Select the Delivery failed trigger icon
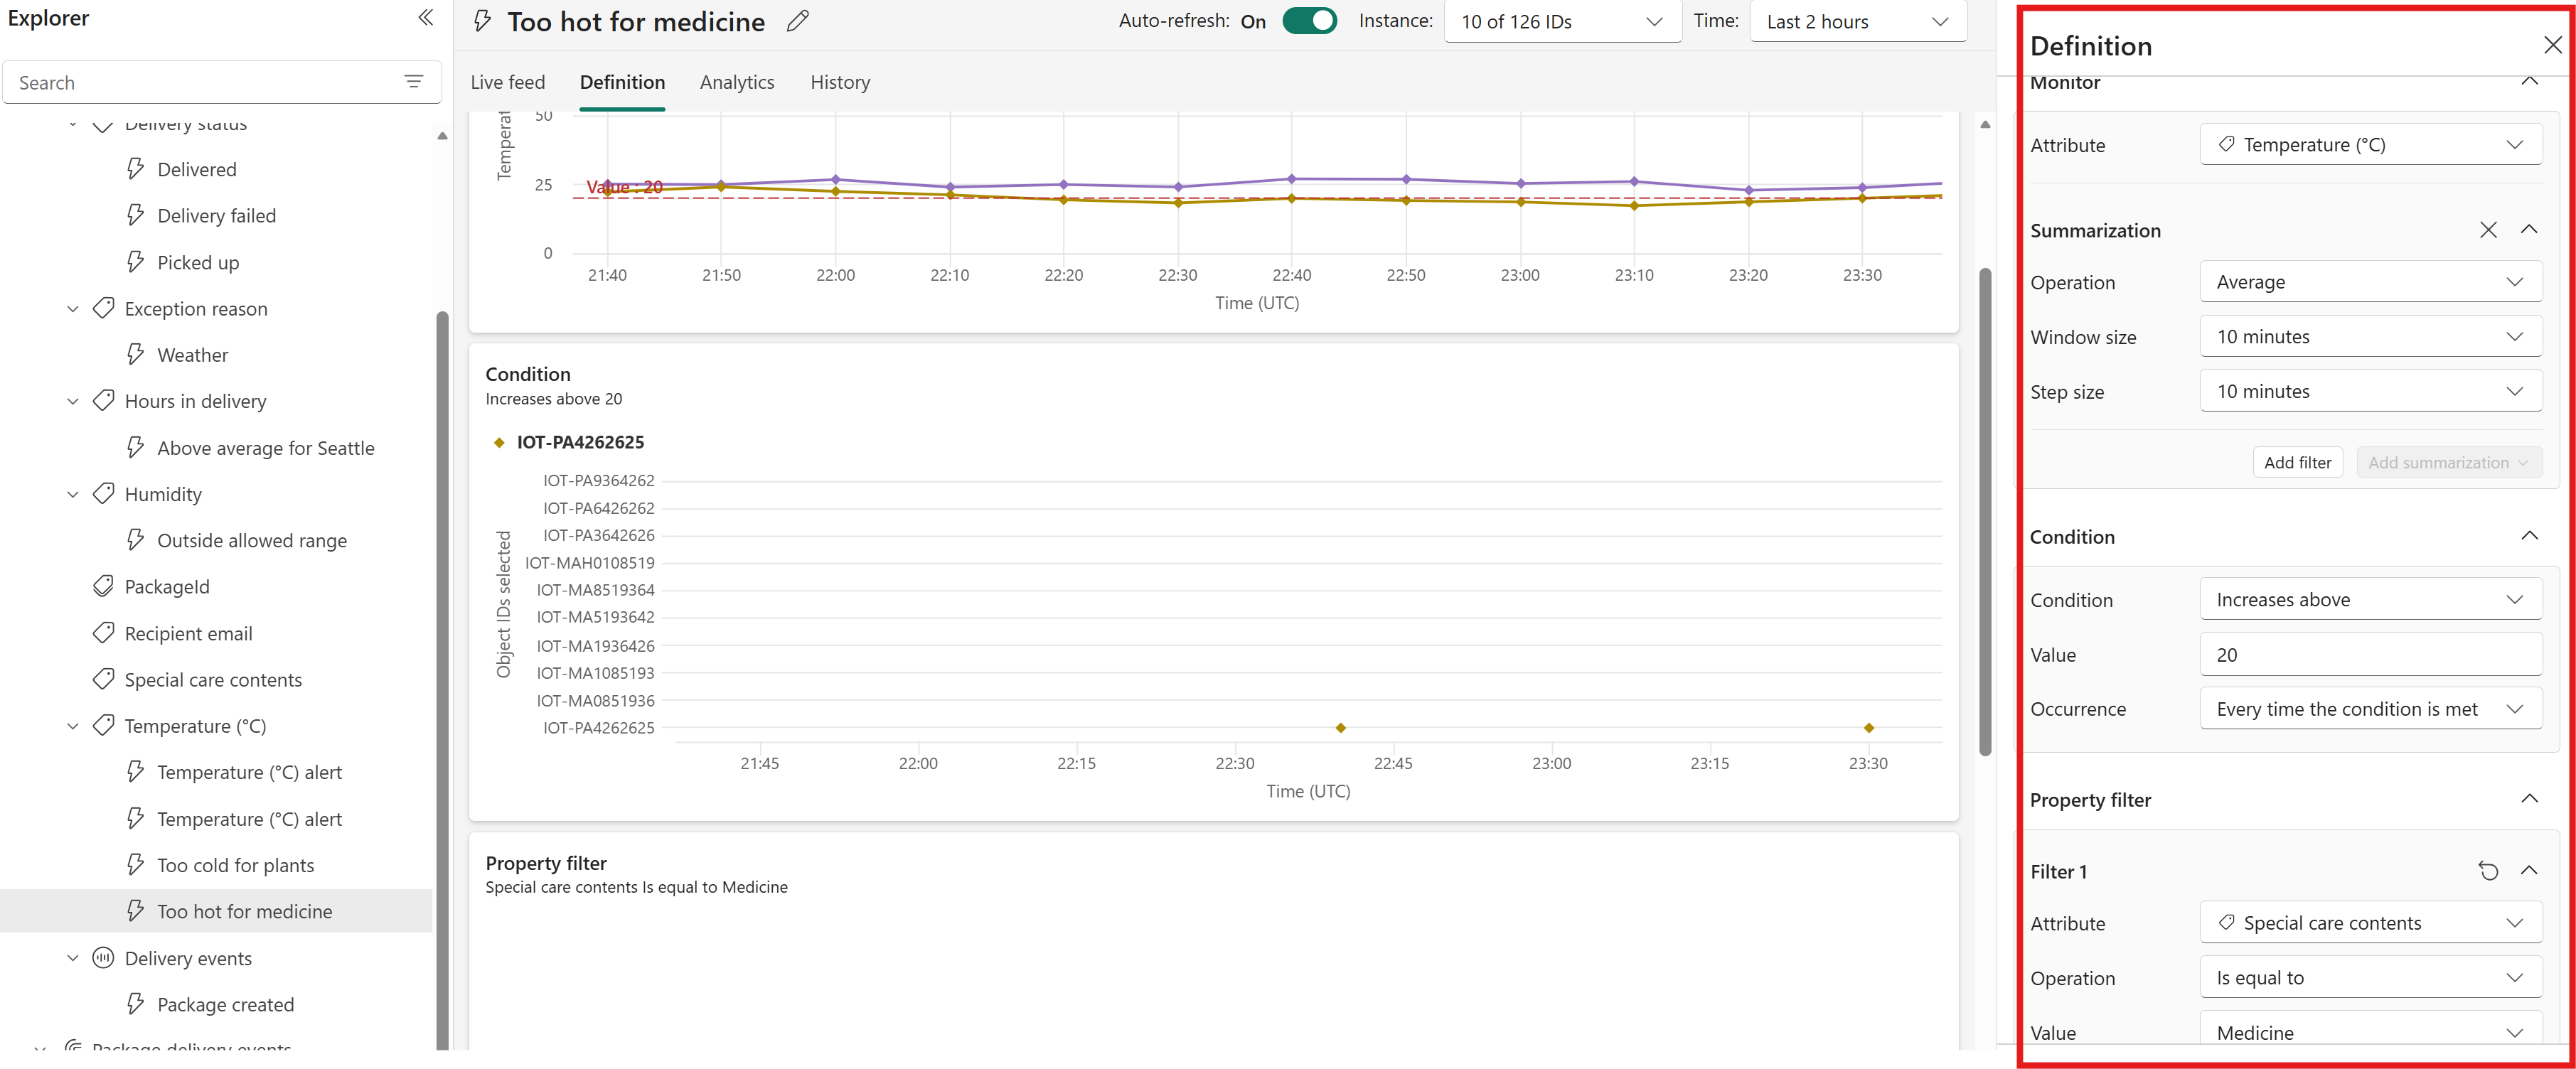Screen dimensions: 2576x1069 point(136,215)
